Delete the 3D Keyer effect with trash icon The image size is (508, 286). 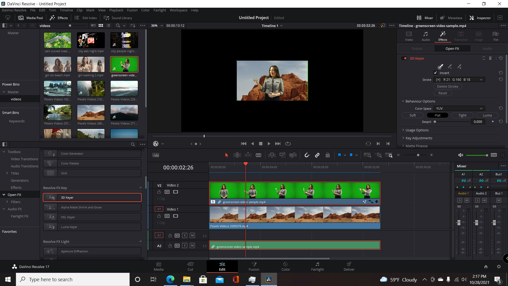click(490, 58)
